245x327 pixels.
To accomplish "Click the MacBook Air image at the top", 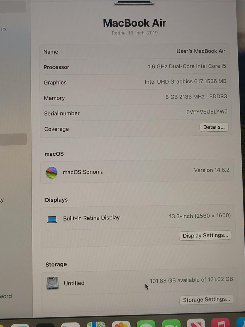I will tap(134, 3).
